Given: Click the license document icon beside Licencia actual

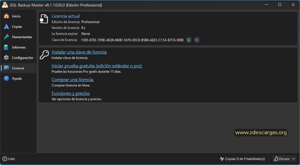Looking at the screenshot, I should 44,19.
